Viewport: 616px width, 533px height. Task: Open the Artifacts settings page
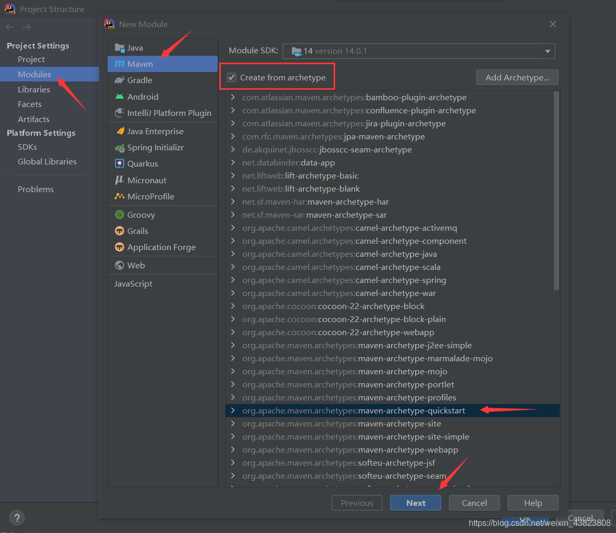[x=34, y=119]
